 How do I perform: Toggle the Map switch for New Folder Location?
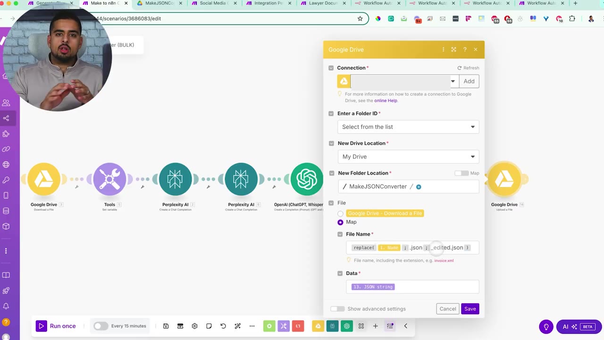coord(461,173)
